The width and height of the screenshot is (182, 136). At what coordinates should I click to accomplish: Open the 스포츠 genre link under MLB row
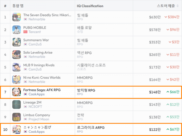81,69
